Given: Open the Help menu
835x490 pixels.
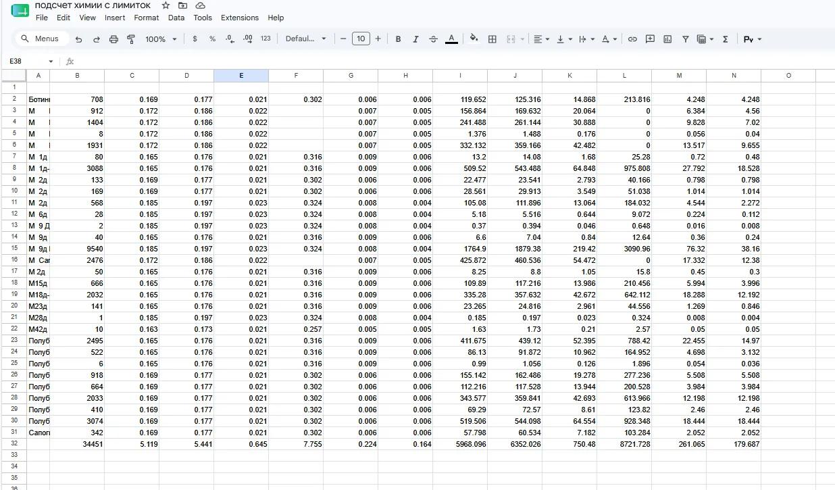Looking at the screenshot, I should pos(276,18).
